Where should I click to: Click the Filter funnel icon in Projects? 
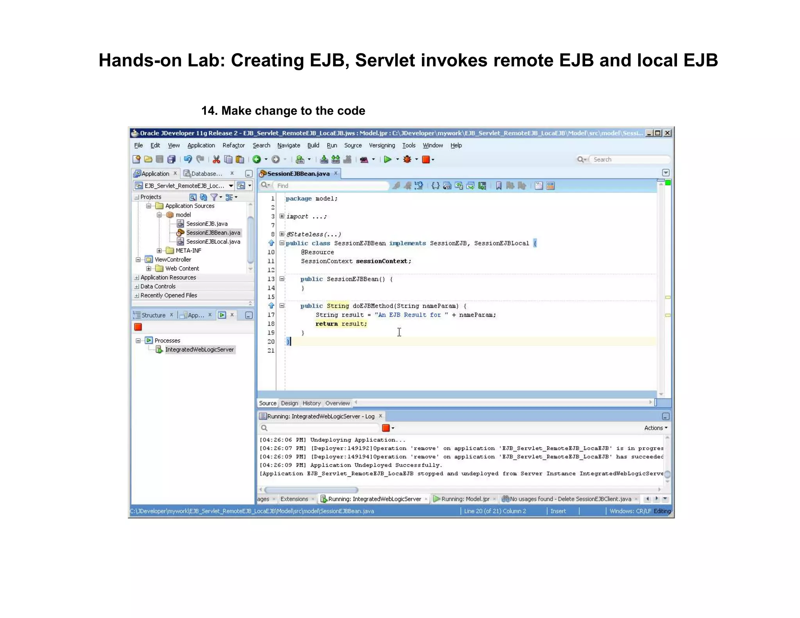214,197
